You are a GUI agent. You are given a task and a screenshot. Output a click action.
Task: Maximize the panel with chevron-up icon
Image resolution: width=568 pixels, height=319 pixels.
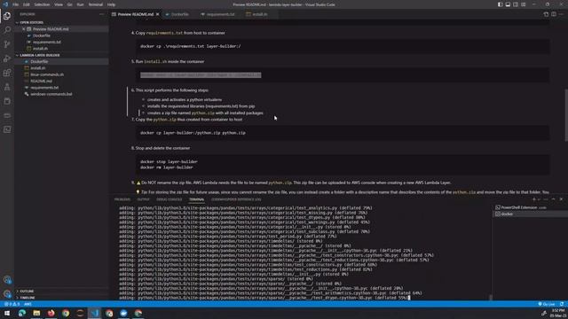[x=554, y=199]
